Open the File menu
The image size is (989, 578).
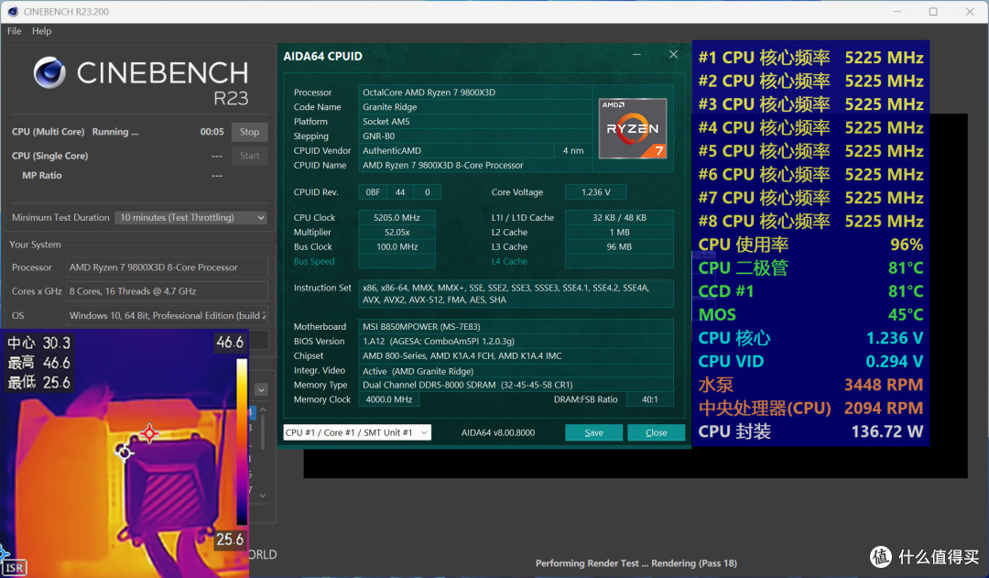click(14, 31)
